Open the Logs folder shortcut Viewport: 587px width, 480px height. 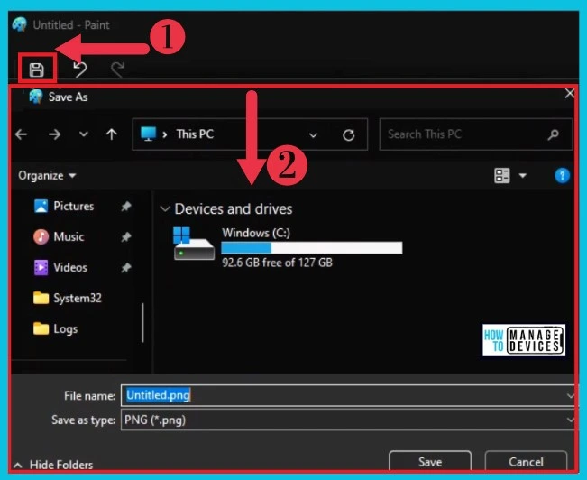pos(55,328)
